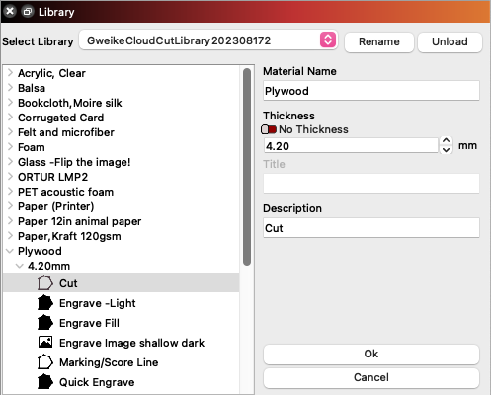Click the Marking/Score Line outline icon
Screen dimensions: 491x395
click(x=45, y=362)
